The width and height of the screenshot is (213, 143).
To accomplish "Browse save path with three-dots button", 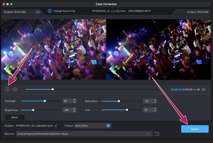I will [x=148, y=134].
